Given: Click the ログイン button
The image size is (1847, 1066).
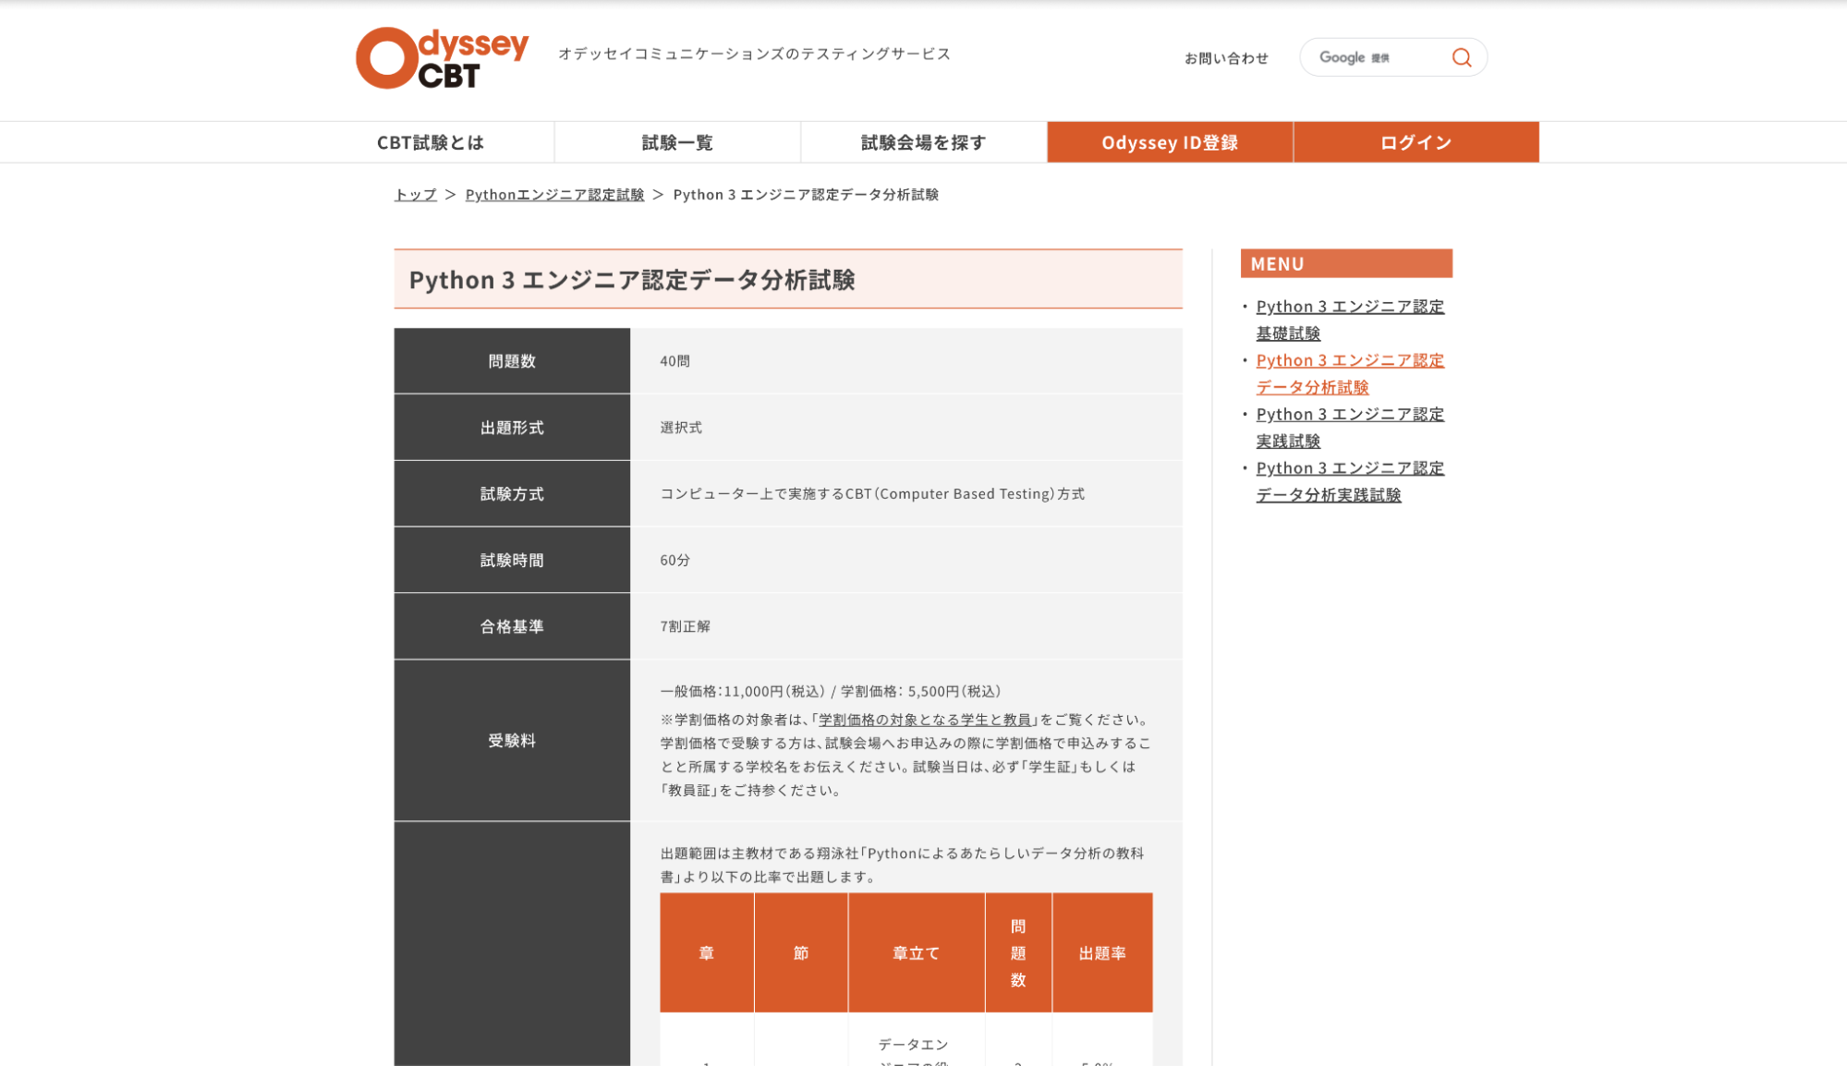Looking at the screenshot, I should click(1416, 142).
